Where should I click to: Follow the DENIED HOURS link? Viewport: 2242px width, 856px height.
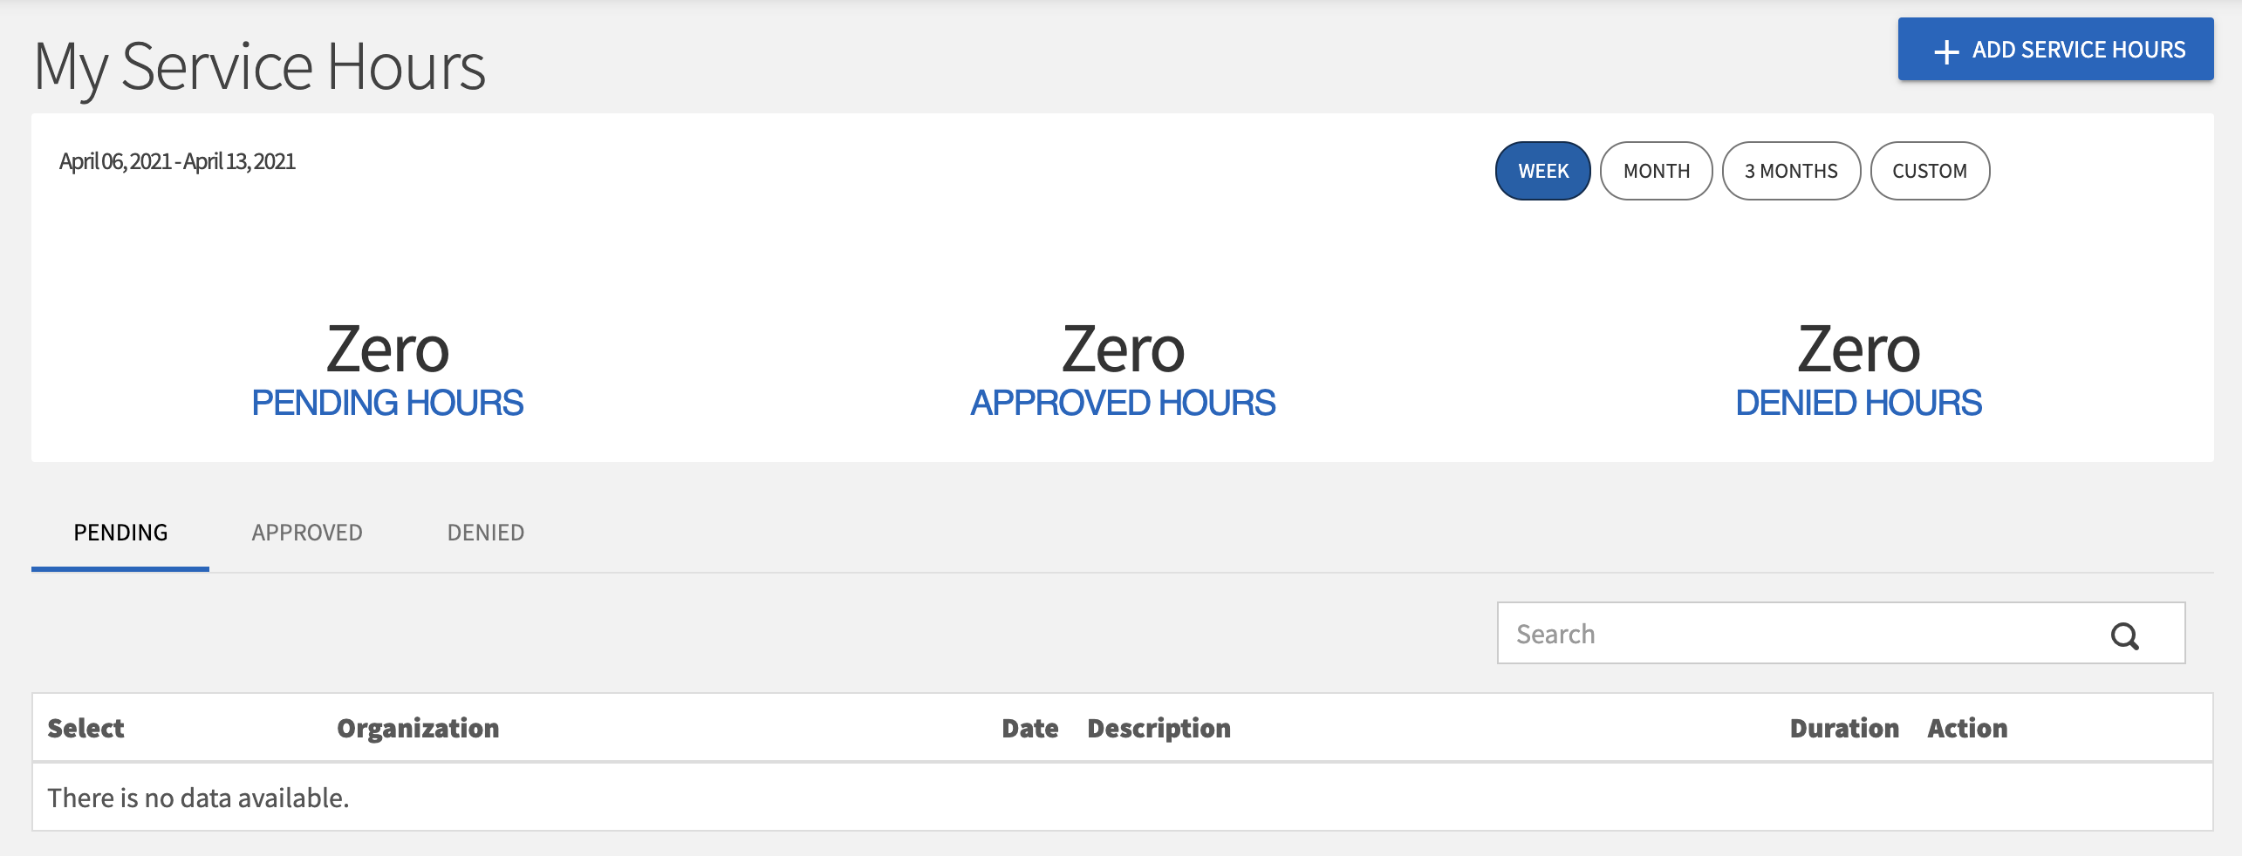pos(1858,403)
